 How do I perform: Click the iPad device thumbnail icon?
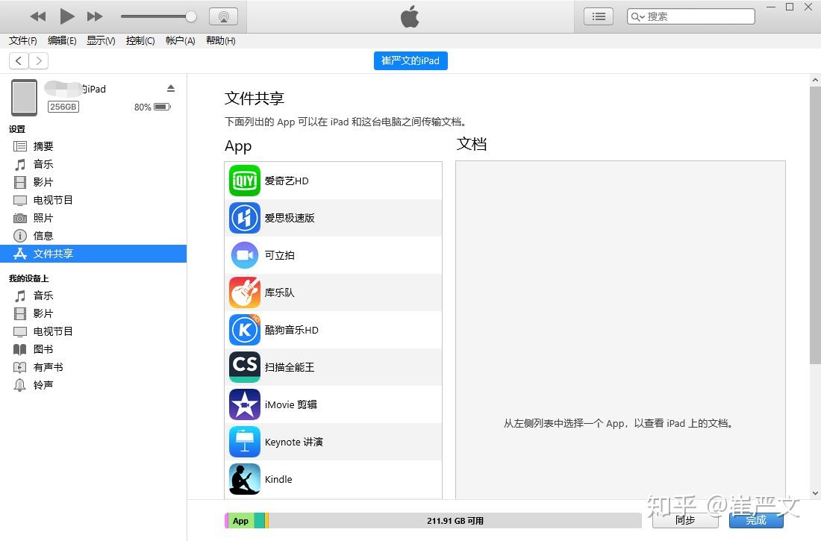coord(25,98)
